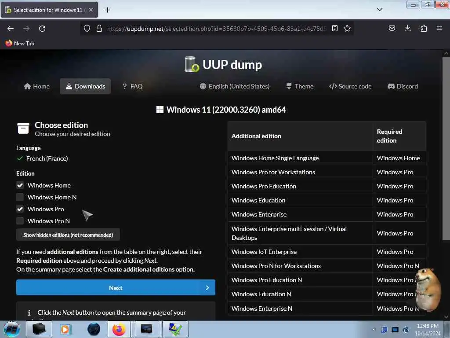Go back with the browser back arrow
Image resolution: width=450 pixels, height=338 pixels.
11,29
